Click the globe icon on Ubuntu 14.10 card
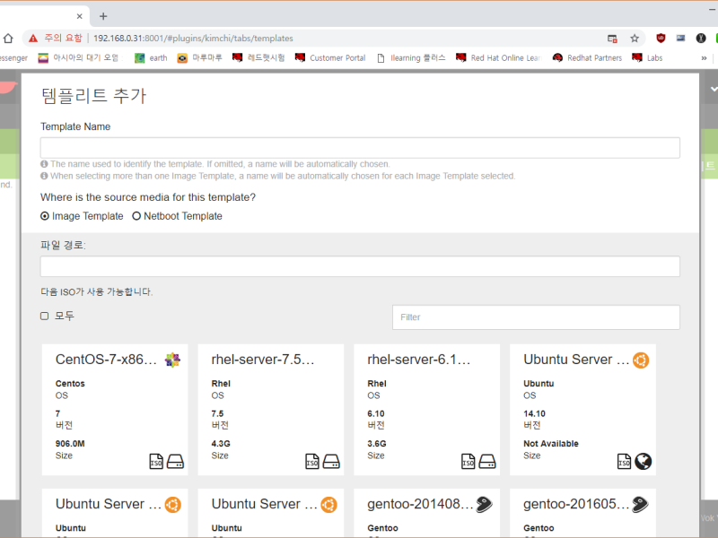The width and height of the screenshot is (718, 538). [643, 461]
